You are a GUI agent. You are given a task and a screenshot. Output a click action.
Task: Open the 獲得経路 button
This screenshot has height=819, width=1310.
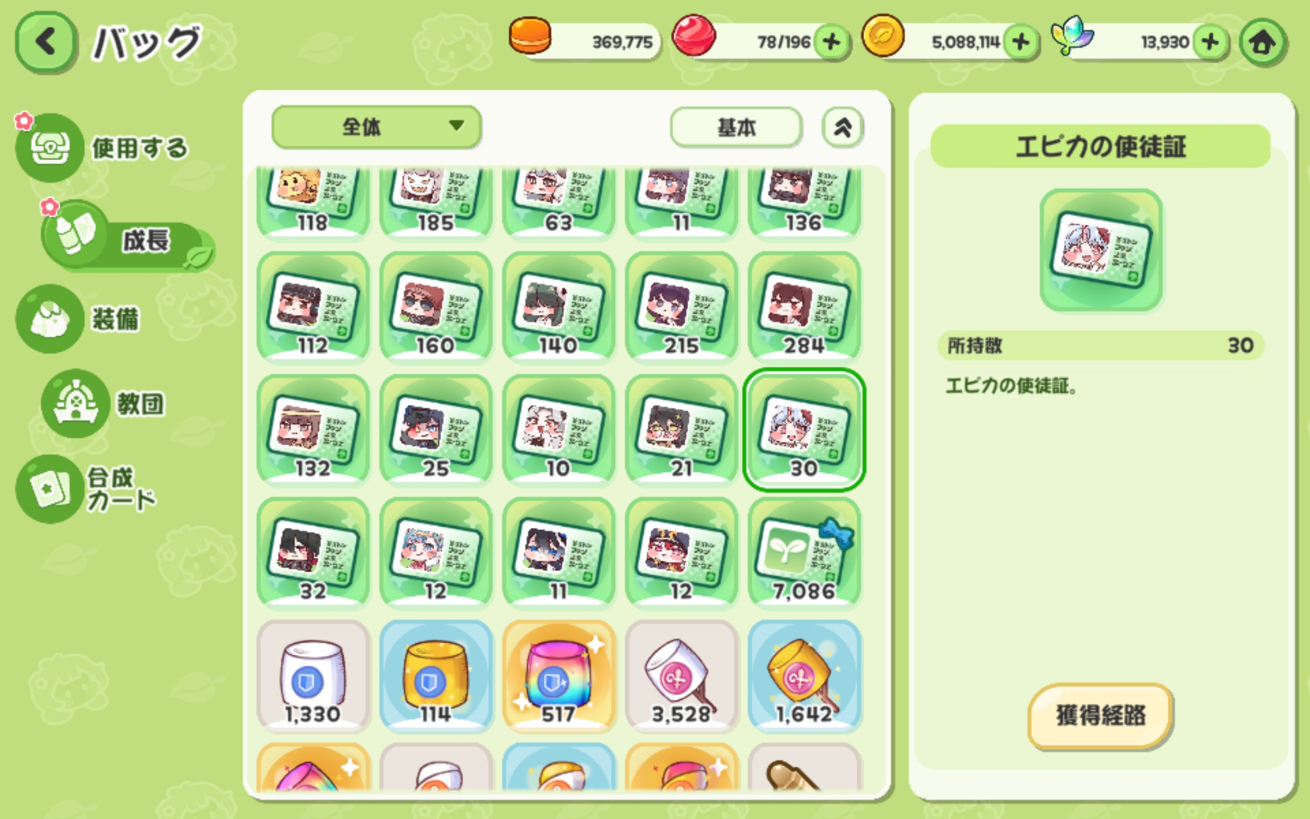click(1101, 715)
